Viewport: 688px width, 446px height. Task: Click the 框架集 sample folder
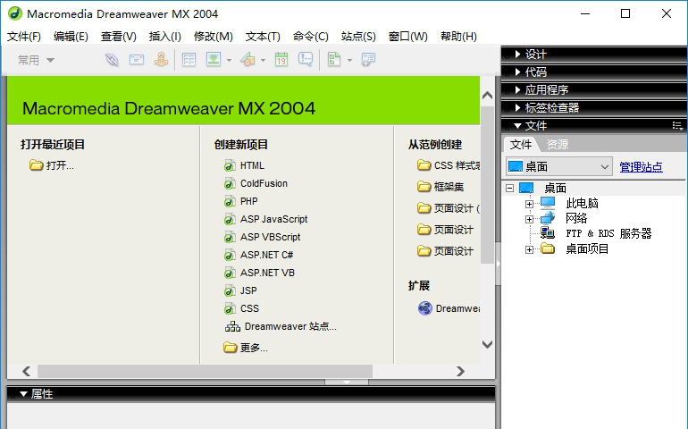[x=440, y=187]
